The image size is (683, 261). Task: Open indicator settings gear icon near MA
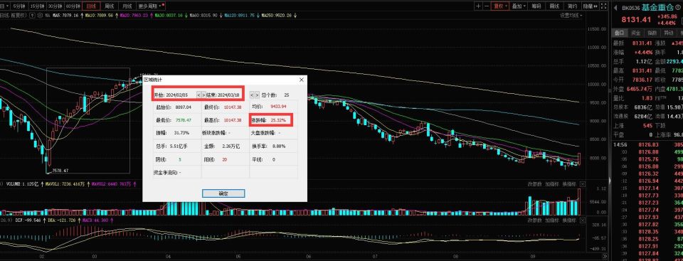click(x=40, y=15)
